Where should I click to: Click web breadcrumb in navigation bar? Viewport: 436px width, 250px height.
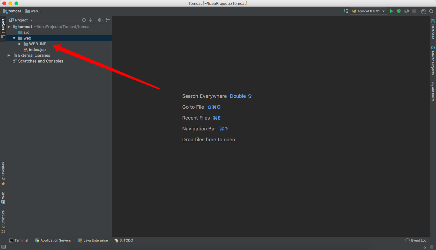(x=32, y=11)
